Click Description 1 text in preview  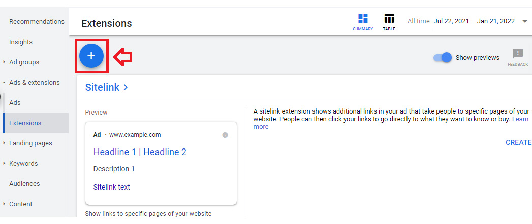point(114,169)
